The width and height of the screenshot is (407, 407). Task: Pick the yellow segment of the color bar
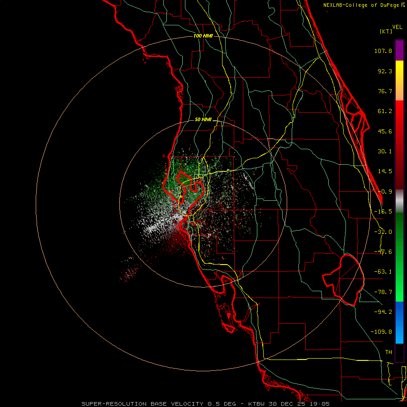399,71
